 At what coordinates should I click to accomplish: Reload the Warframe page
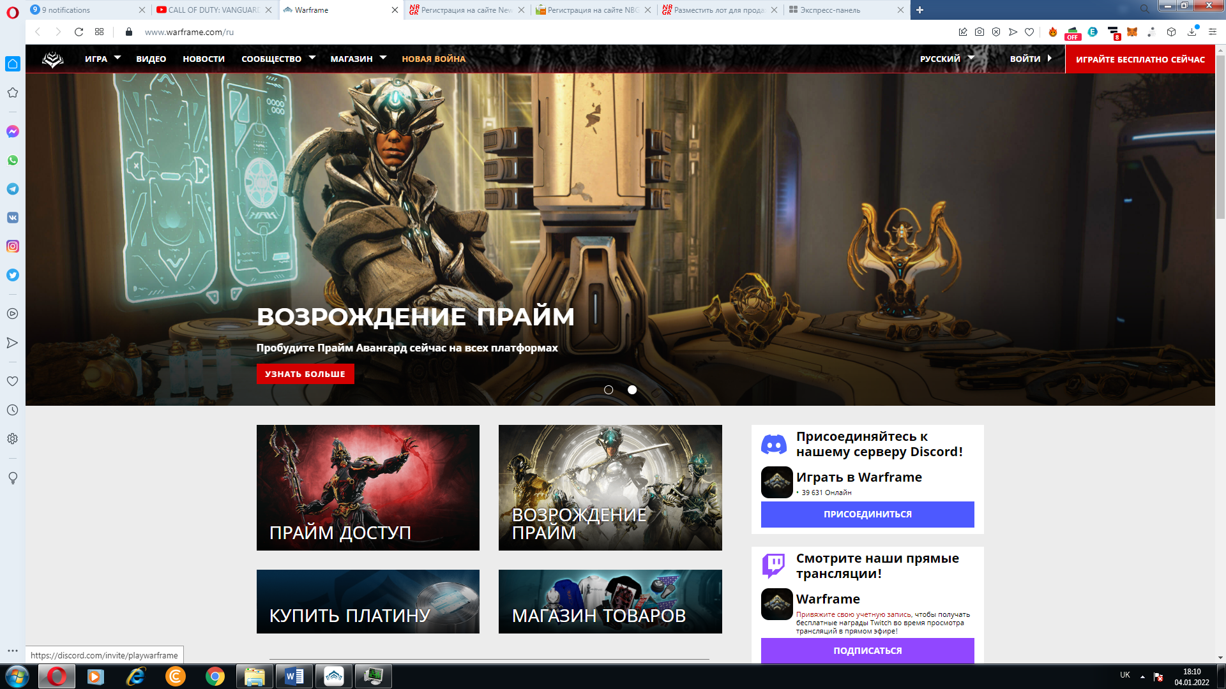[79, 32]
